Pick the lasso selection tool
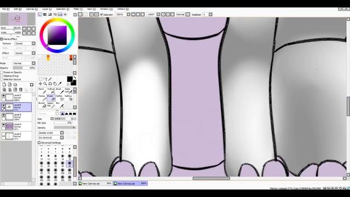Viewport: 350px width, 197px height. pyautogui.click(x=45, y=79)
